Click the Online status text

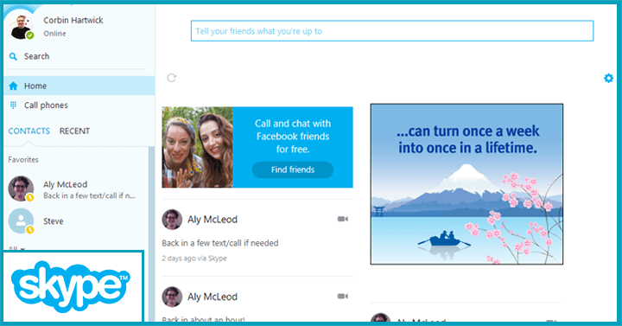54,34
